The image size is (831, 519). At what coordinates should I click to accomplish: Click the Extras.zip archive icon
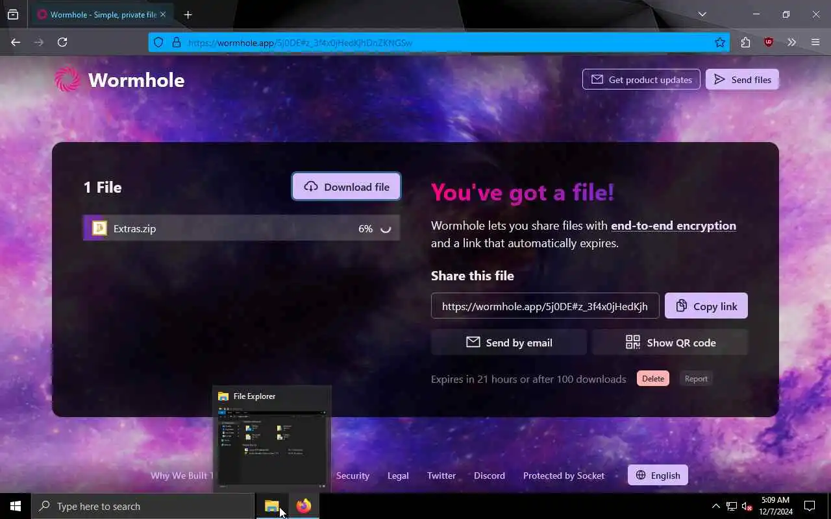(x=99, y=228)
